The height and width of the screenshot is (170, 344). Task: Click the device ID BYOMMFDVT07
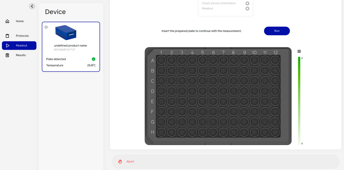(65, 50)
